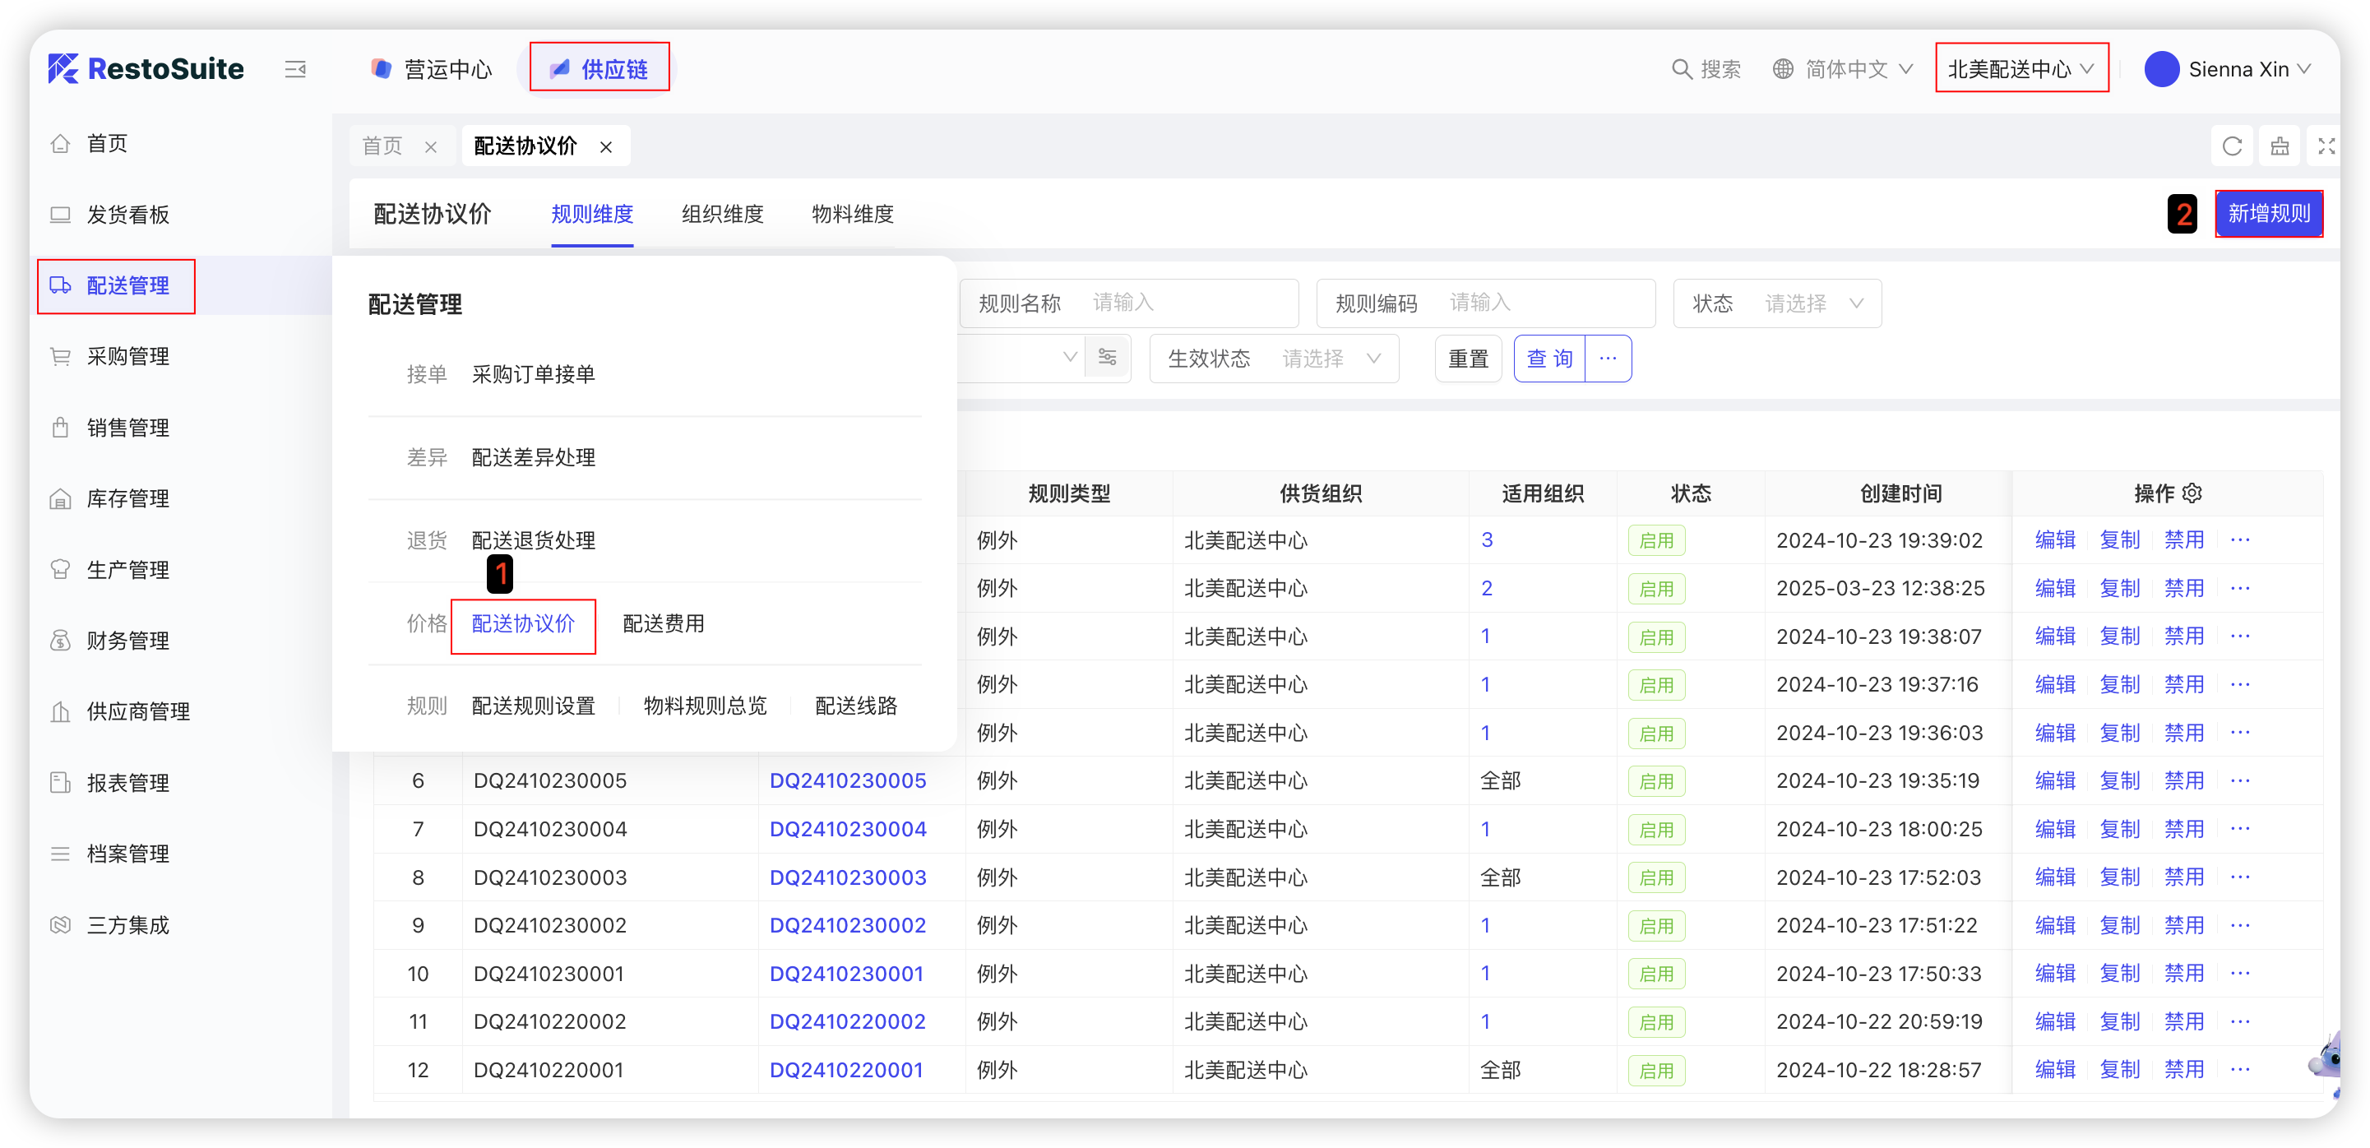Open the table column settings gear icon

click(x=2192, y=493)
